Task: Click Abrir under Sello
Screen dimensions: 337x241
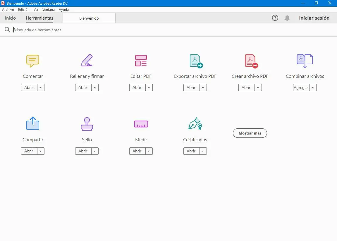Action: pos(83,151)
